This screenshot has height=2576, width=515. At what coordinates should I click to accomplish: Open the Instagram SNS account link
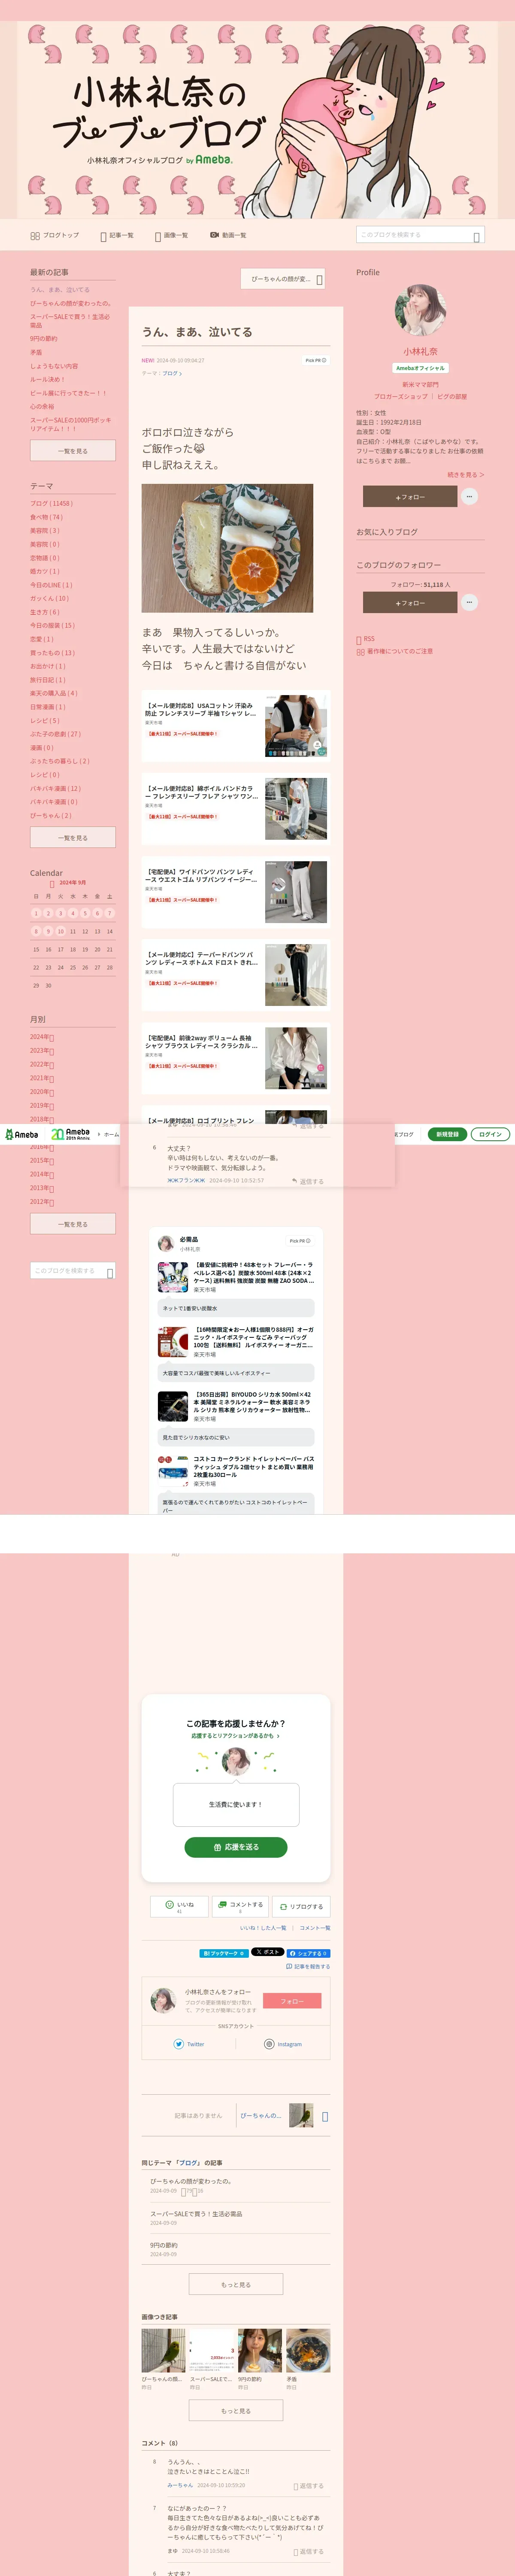tap(283, 2044)
